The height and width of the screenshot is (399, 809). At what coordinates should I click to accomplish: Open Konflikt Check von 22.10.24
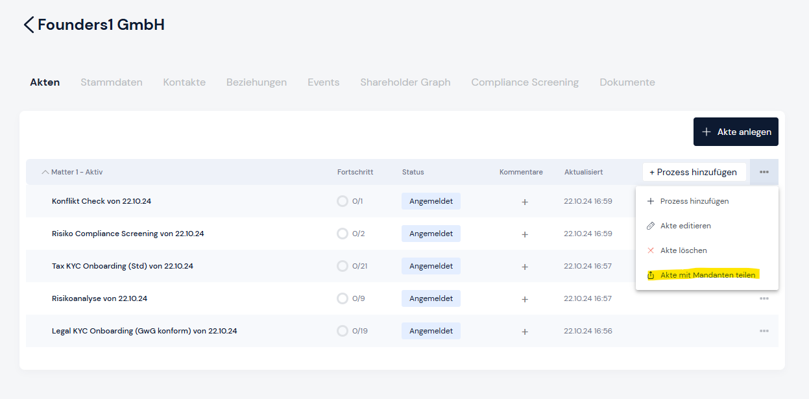coord(101,201)
